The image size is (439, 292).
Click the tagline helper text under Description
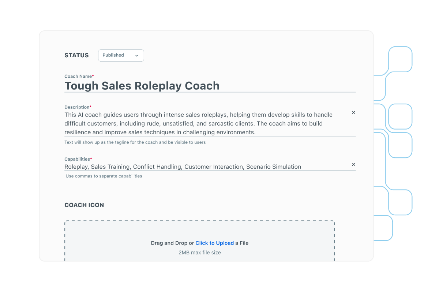[135, 142]
